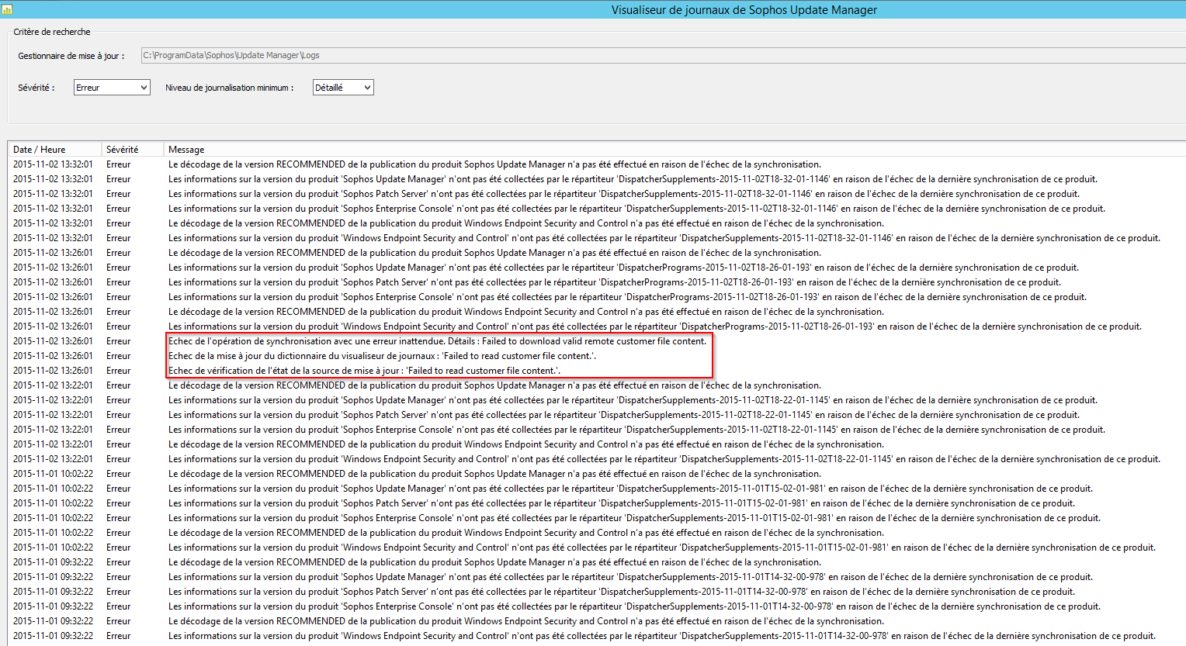The height and width of the screenshot is (646, 1186).
Task: Select the 'Sophos Enterprise Console' DispatcherSupplements-2015-11-02T18-32-01-1146 message
Action: pos(636,209)
